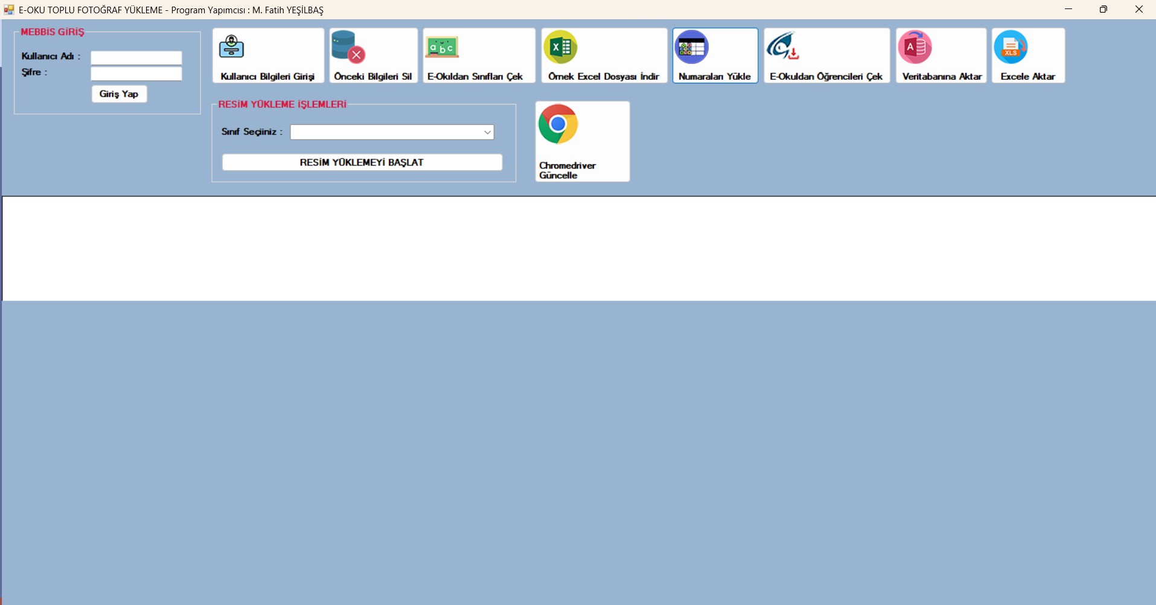Focus the Kullanıcı Adı text field
This screenshot has height=605, width=1156.
(x=136, y=58)
